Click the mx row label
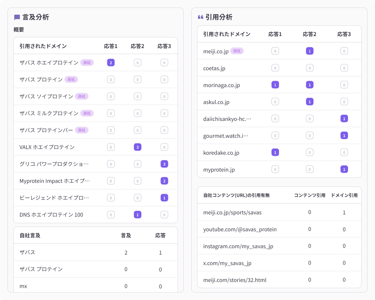 (23, 286)
